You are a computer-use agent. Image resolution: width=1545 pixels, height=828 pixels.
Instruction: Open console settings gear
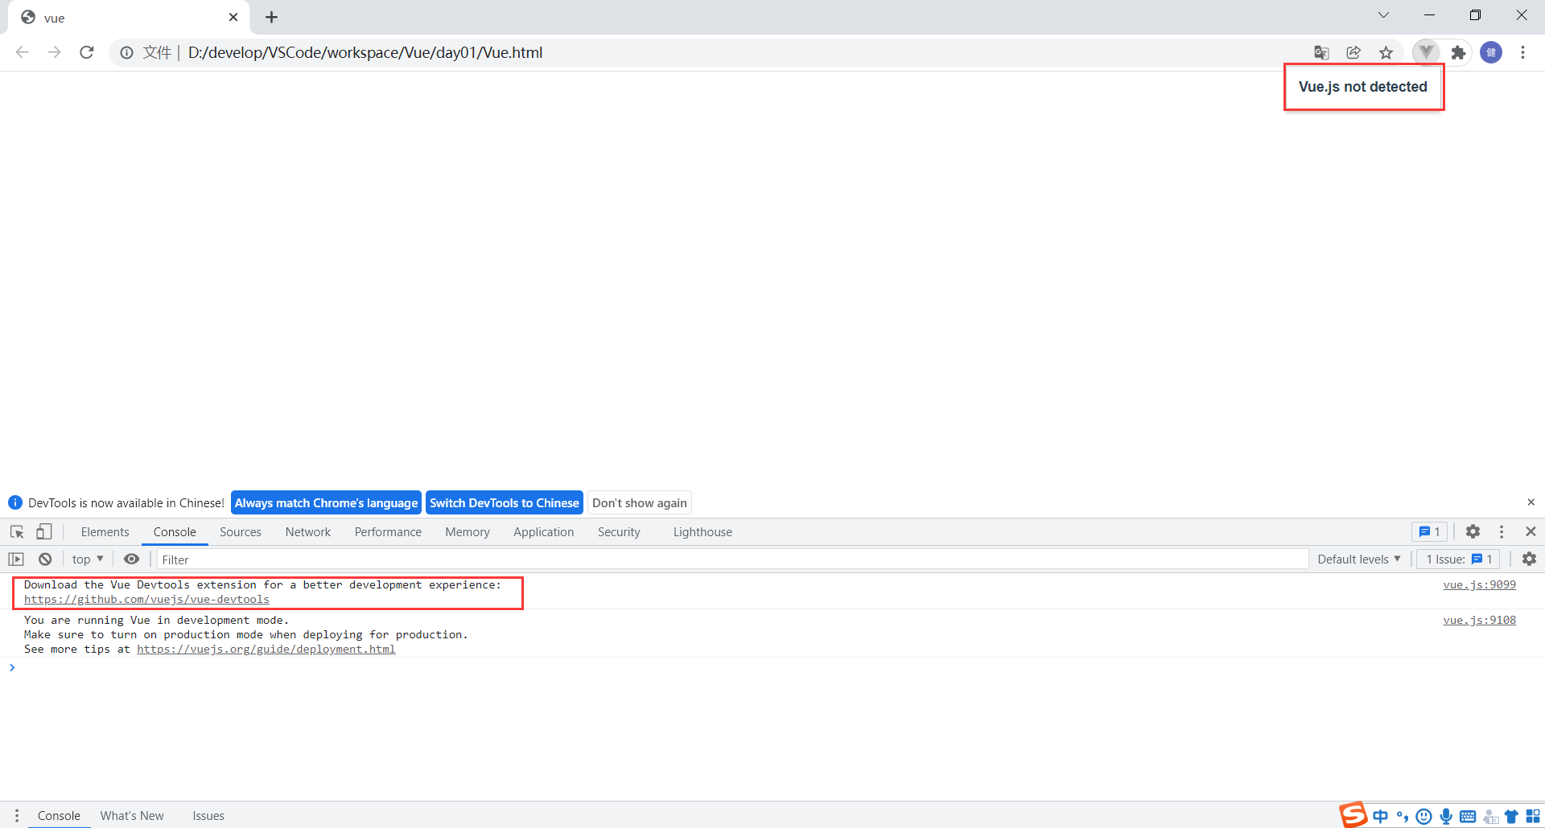(x=1529, y=559)
